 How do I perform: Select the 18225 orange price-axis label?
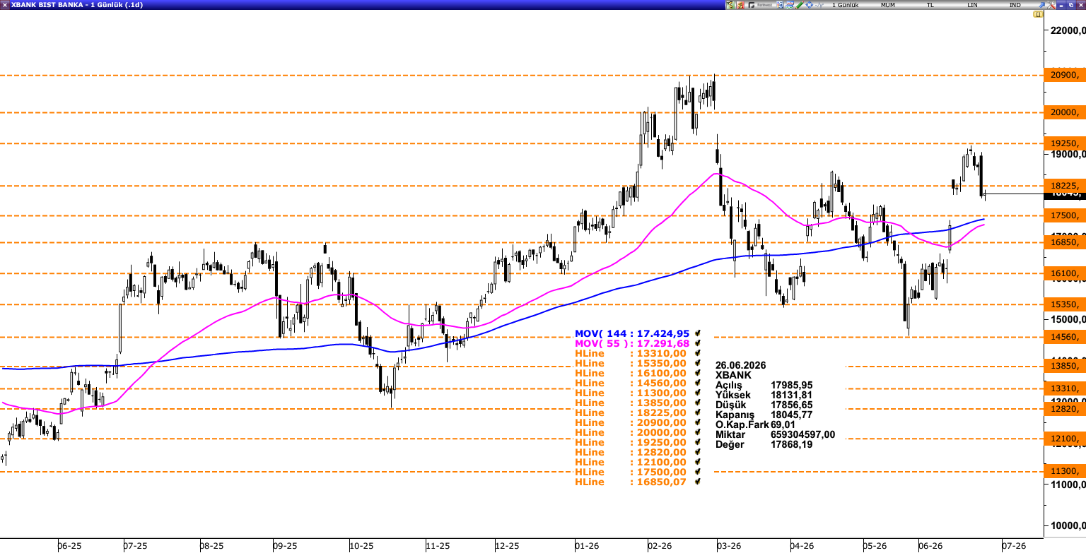click(x=1065, y=185)
